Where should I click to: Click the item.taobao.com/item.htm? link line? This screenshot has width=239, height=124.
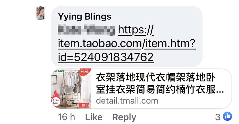(x=126, y=44)
